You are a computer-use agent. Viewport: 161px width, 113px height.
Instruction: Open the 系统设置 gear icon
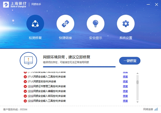(126, 24)
